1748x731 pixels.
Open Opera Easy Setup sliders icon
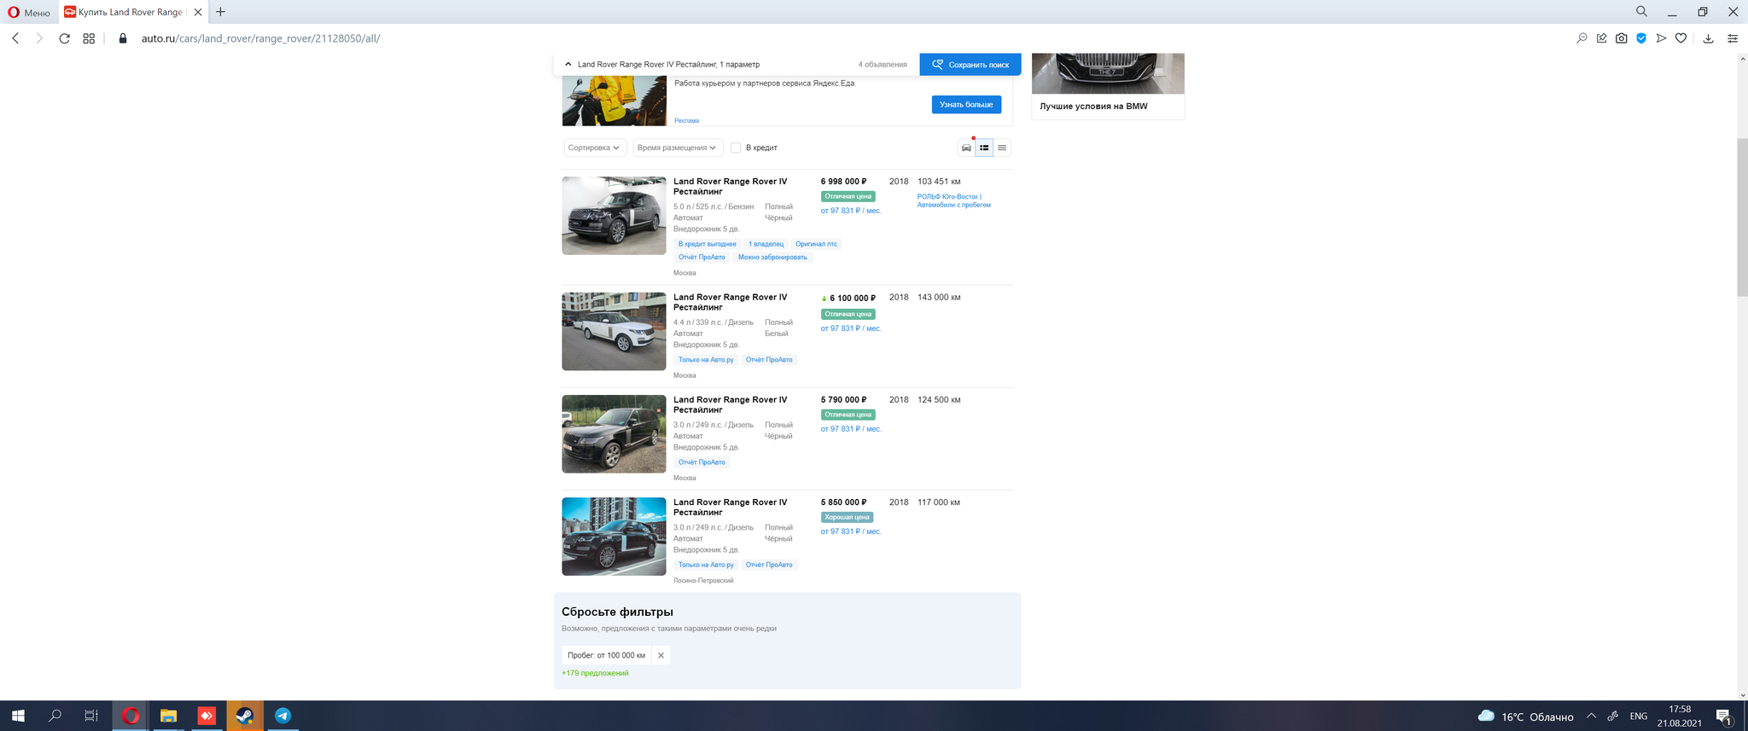(x=1733, y=38)
